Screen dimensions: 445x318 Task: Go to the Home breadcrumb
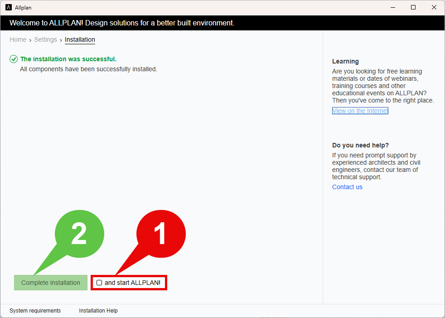[x=18, y=39]
